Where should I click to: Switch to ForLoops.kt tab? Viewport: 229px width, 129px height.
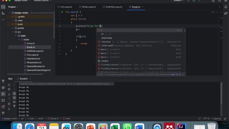coord(65,7)
